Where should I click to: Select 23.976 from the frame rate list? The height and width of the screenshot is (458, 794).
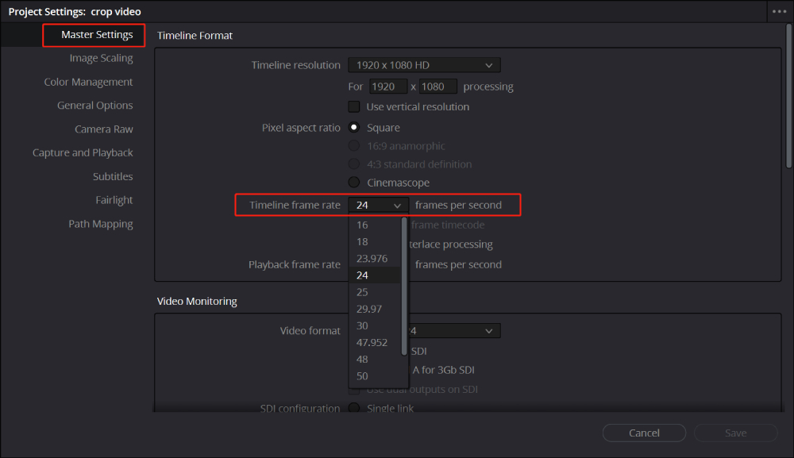click(x=372, y=258)
